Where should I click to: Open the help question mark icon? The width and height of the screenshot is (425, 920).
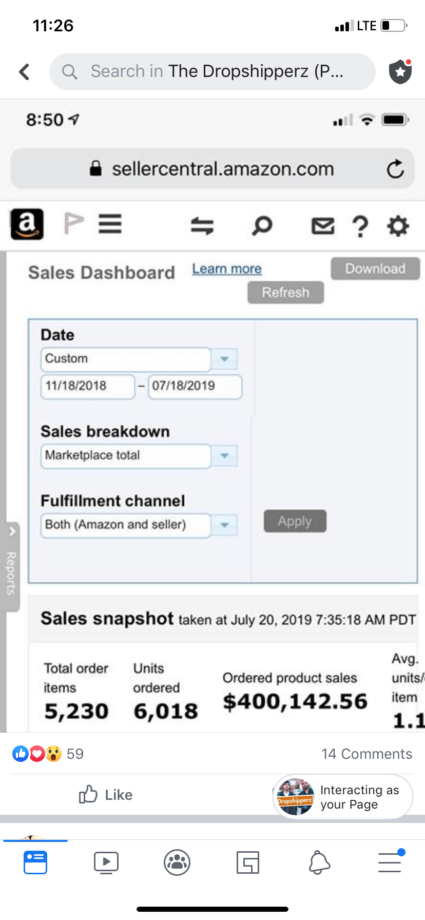click(360, 226)
